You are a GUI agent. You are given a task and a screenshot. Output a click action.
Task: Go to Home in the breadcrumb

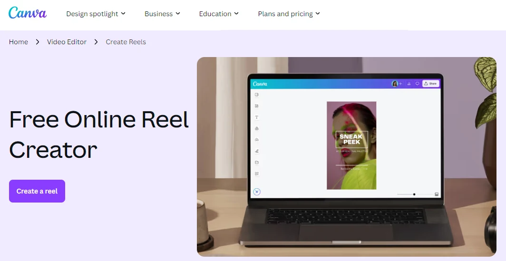pyautogui.click(x=19, y=42)
